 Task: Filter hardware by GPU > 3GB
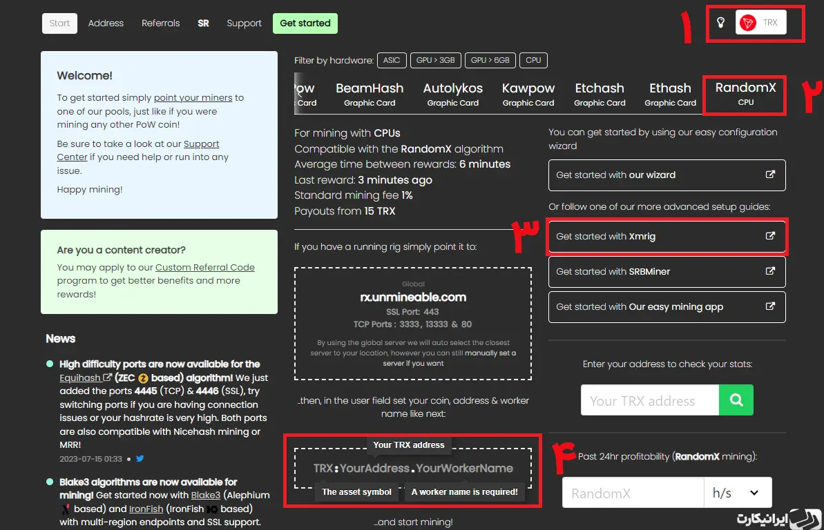pos(436,61)
